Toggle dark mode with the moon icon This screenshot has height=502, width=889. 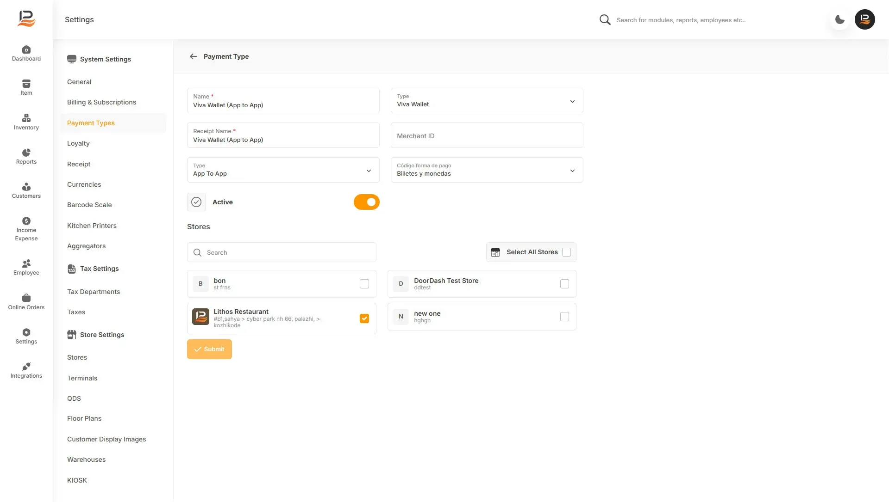[840, 19]
